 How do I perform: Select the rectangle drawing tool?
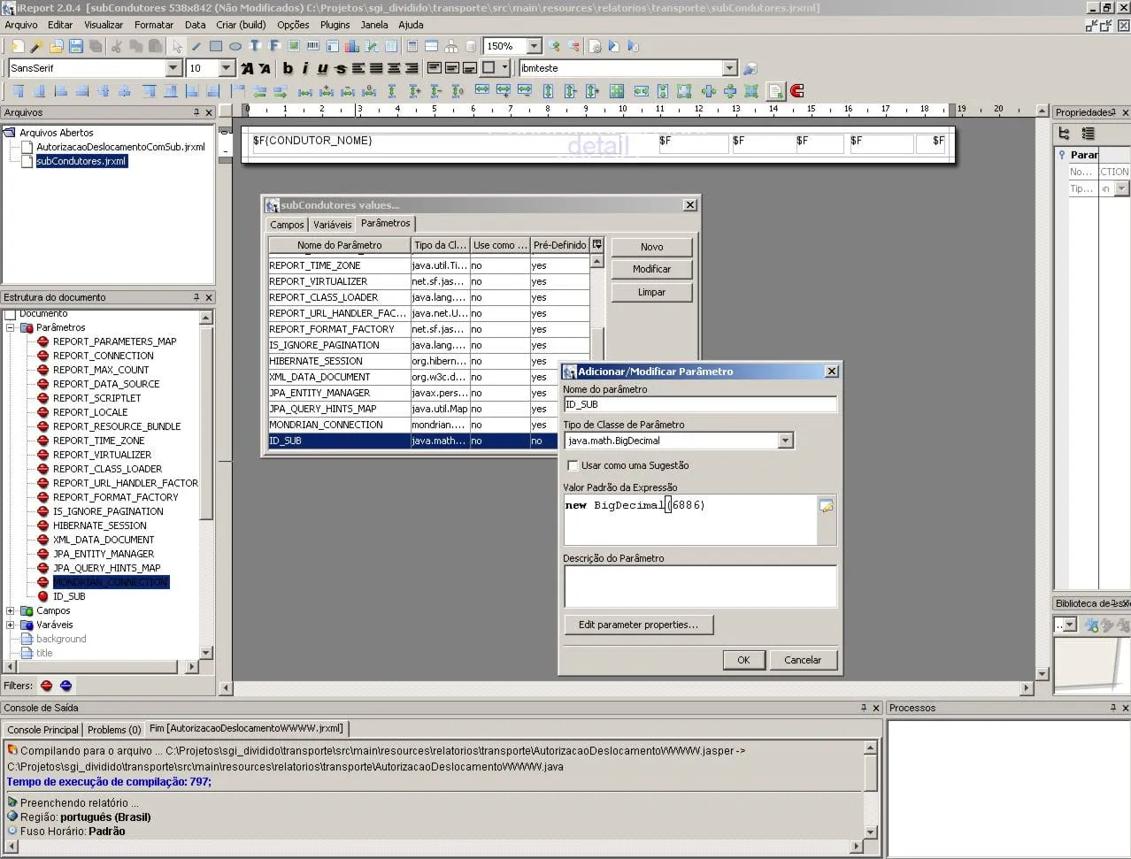pos(216,46)
